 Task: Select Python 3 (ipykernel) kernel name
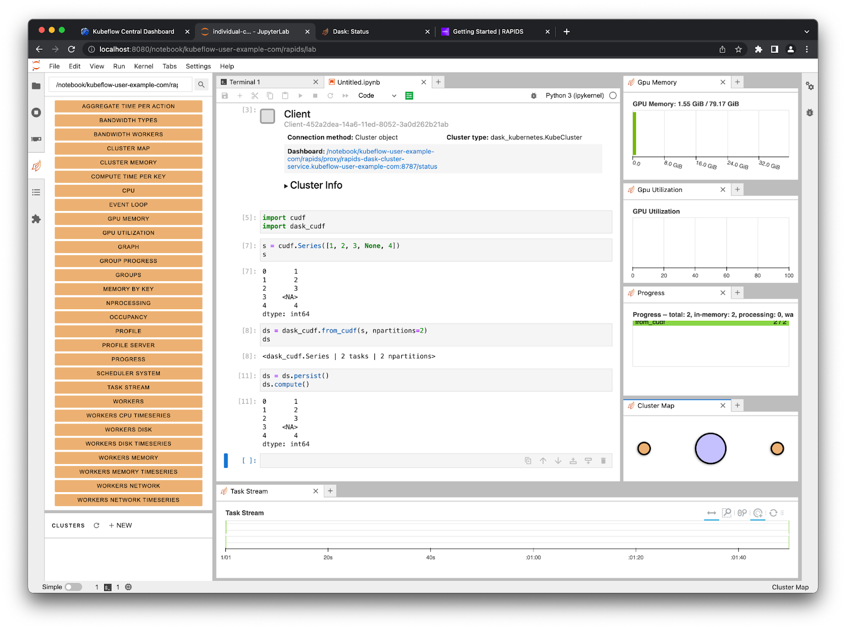click(575, 96)
